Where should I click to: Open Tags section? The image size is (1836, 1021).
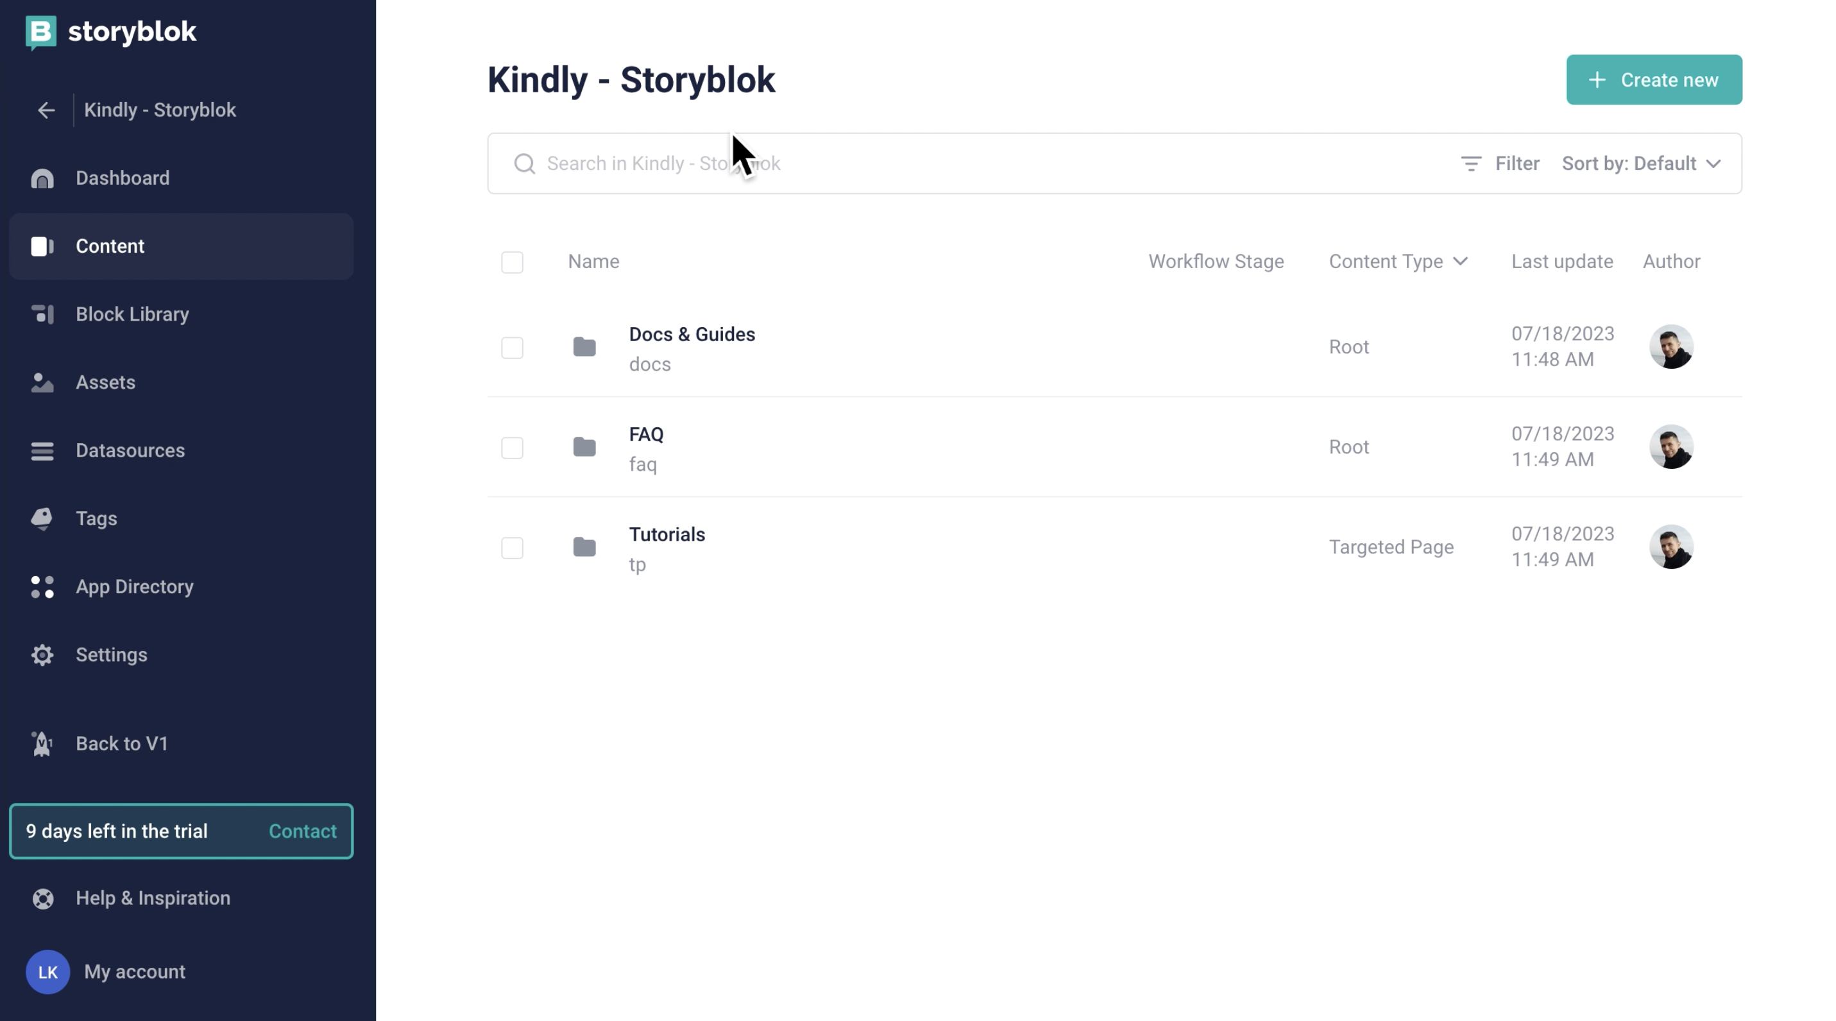click(181, 519)
